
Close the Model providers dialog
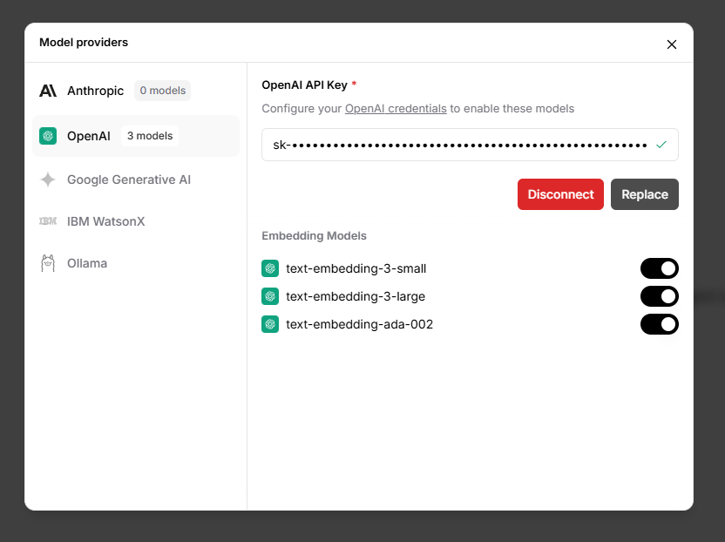point(671,44)
